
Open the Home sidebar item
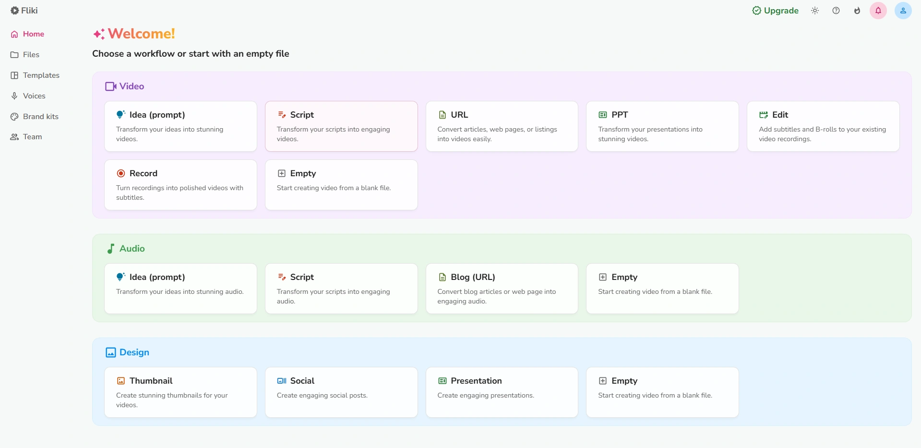coord(27,34)
